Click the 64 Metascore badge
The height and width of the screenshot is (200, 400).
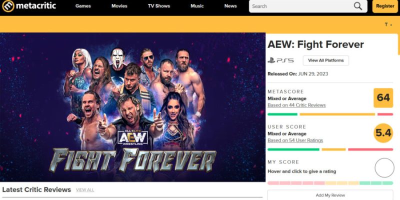383,97
